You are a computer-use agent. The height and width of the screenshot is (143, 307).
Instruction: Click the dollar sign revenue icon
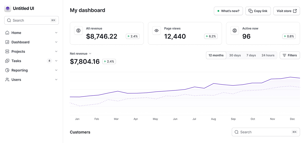[78, 30]
